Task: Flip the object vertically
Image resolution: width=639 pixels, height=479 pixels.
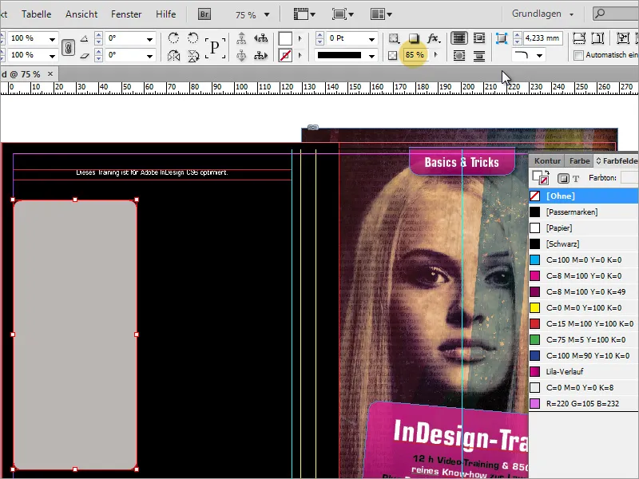Action: [193, 55]
